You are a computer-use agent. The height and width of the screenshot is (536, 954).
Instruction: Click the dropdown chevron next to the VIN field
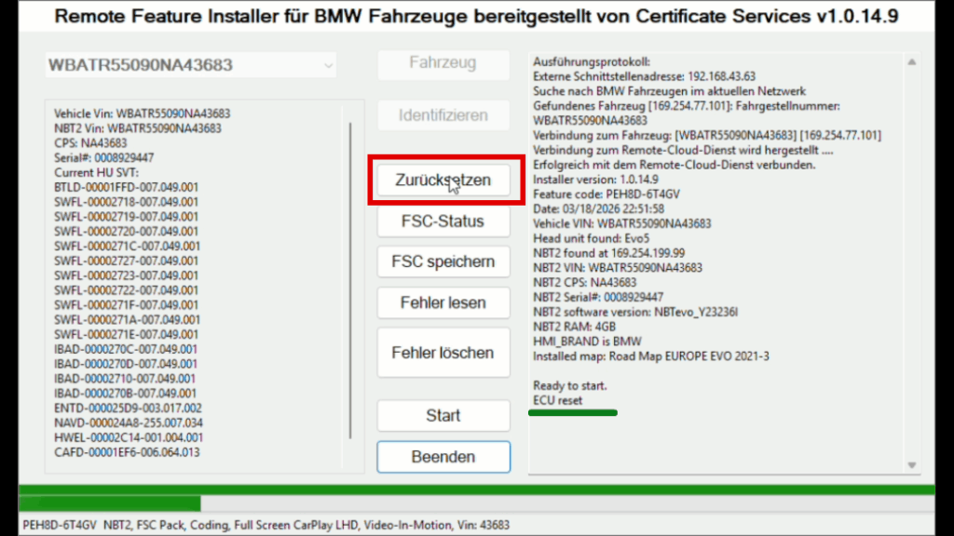click(328, 65)
